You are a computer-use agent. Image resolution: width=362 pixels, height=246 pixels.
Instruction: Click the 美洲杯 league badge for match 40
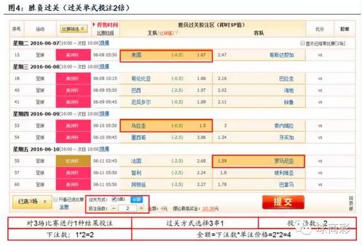click(x=73, y=90)
